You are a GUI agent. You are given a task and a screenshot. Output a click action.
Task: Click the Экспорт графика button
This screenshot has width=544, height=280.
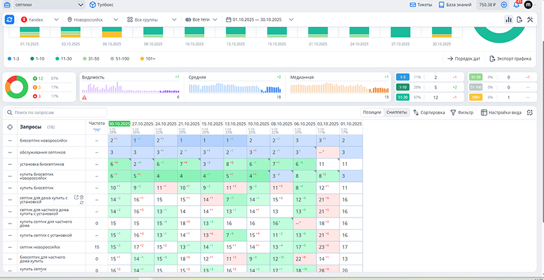pos(510,59)
